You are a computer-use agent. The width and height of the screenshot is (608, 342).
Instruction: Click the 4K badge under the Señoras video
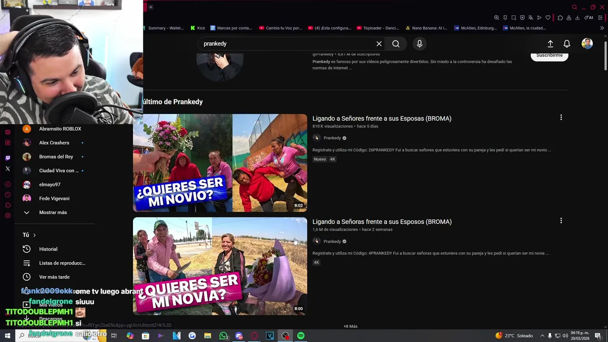click(316, 262)
